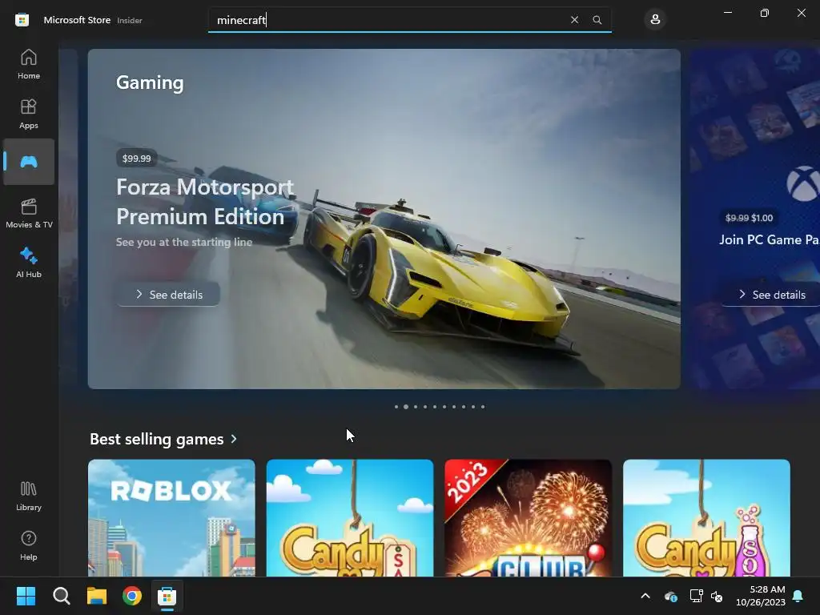
Task: Open Best selling games heading
Action: click(156, 439)
